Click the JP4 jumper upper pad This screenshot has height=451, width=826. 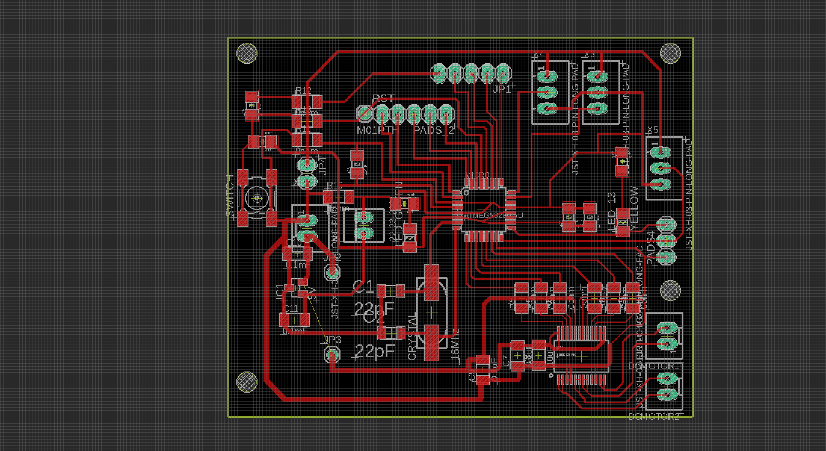click(x=307, y=166)
